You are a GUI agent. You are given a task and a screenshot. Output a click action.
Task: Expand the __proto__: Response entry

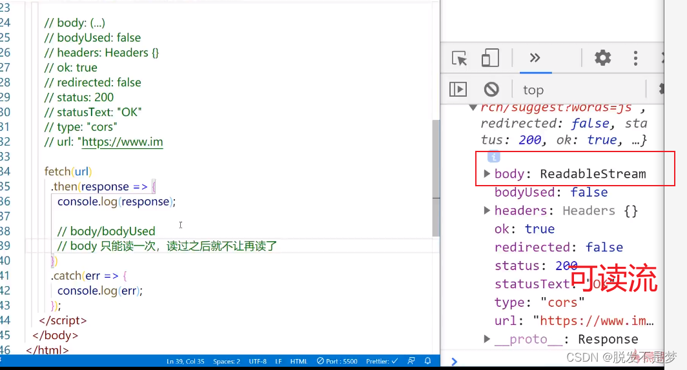(486, 339)
